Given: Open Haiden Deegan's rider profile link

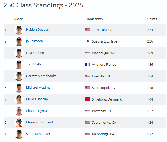Looking at the screenshot, I should click(x=37, y=30).
